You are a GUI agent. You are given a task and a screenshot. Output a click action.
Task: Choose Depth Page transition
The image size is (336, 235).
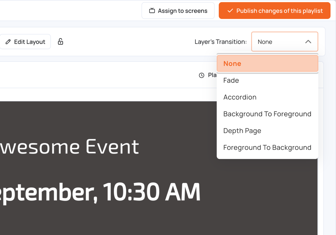pyautogui.click(x=267, y=131)
